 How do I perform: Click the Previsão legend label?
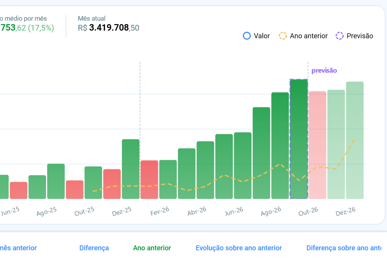coord(360,36)
